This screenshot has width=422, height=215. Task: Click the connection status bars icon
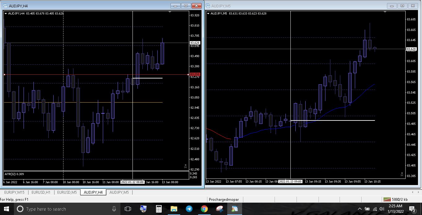coord(387,200)
